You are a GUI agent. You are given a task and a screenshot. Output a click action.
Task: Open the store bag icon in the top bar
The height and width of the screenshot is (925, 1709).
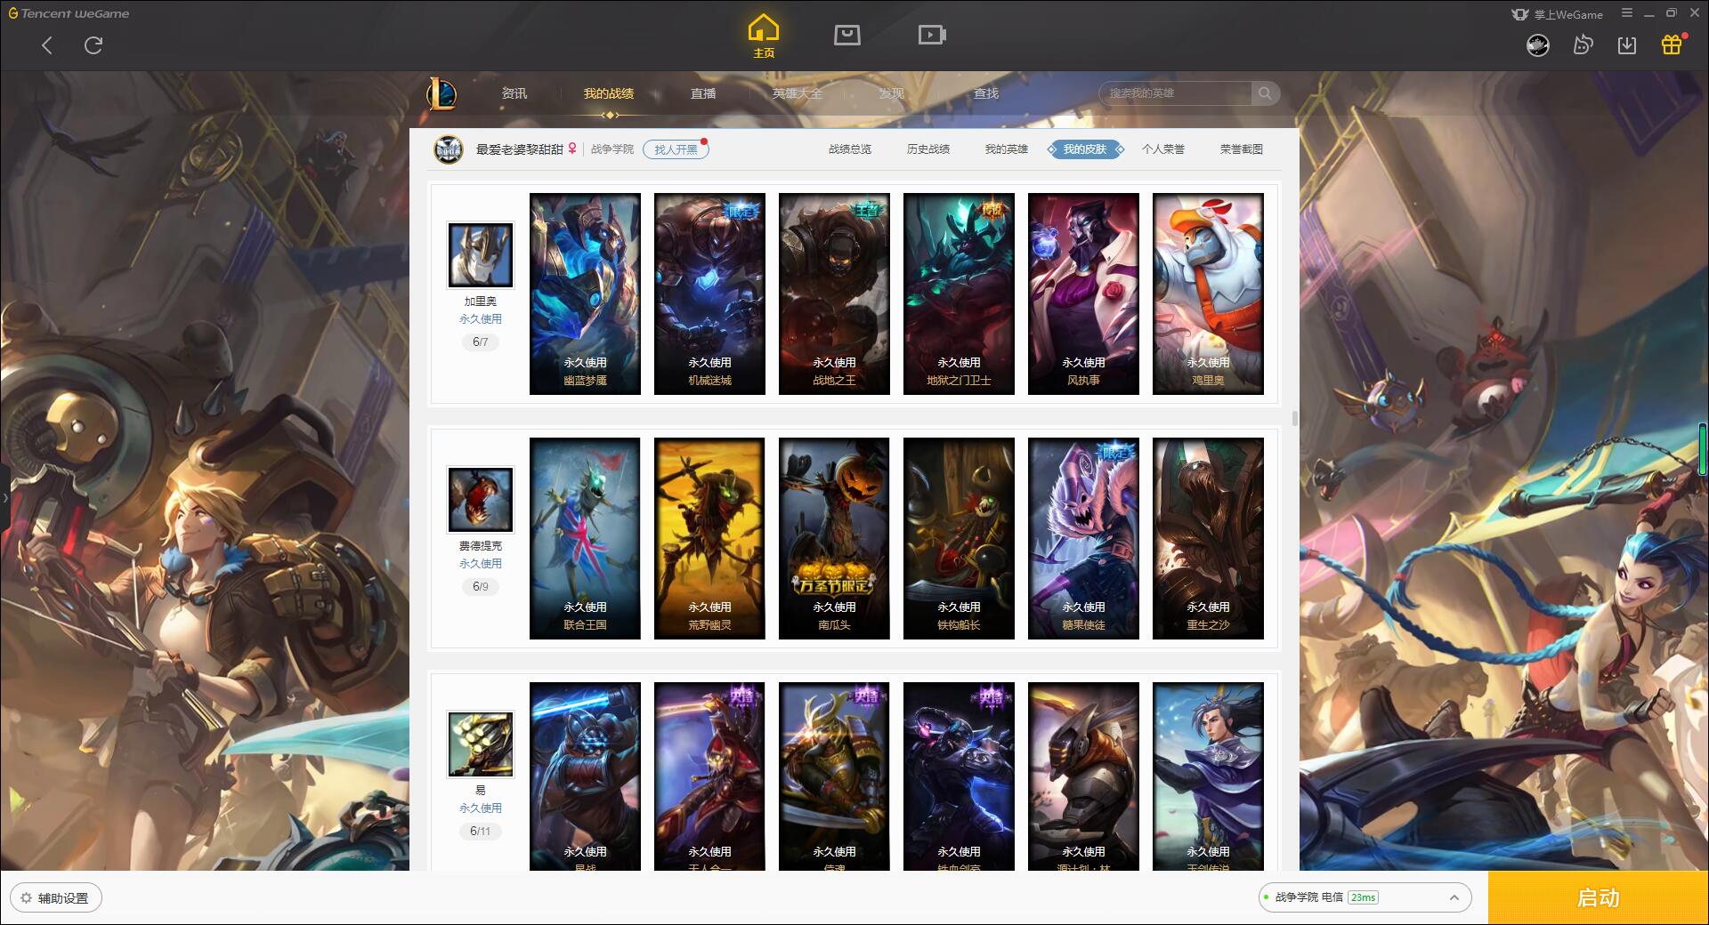(x=846, y=36)
